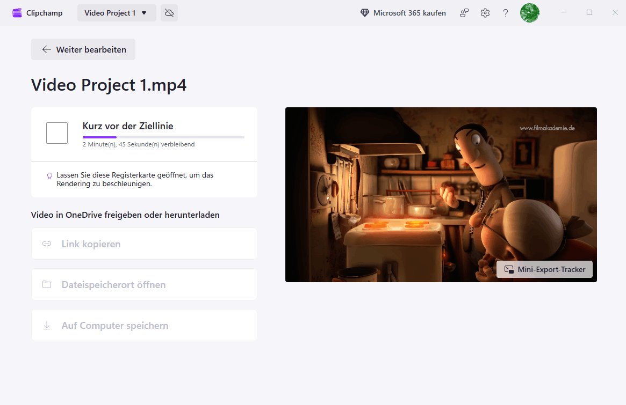Click the Clipchamp logo icon
The height and width of the screenshot is (405, 626).
(17, 13)
